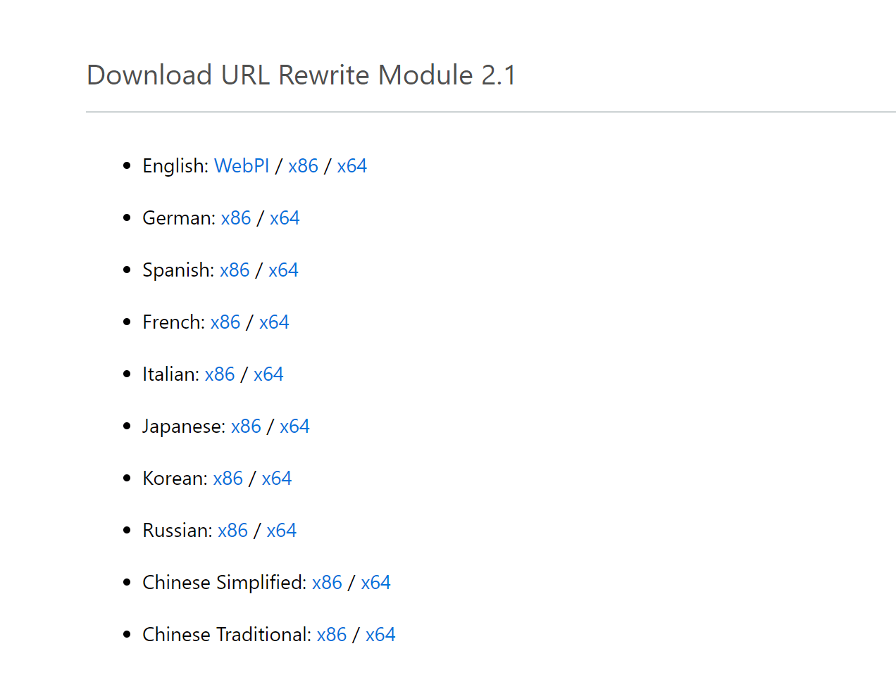Download the Italian x86 installer
Viewport: 896px width, 689px height.
click(220, 374)
